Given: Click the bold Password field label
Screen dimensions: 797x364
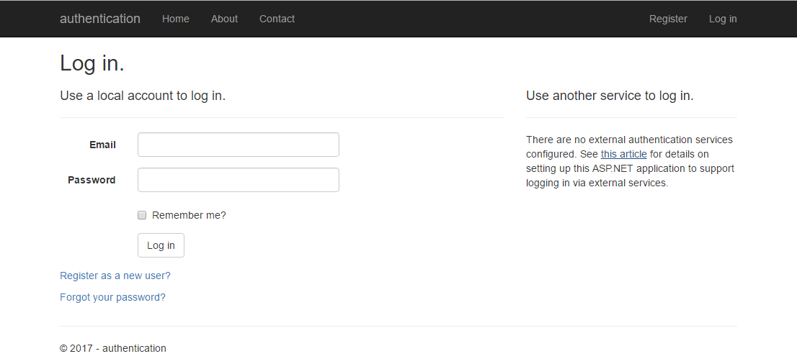Looking at the screenshot, I should point(92,180).
